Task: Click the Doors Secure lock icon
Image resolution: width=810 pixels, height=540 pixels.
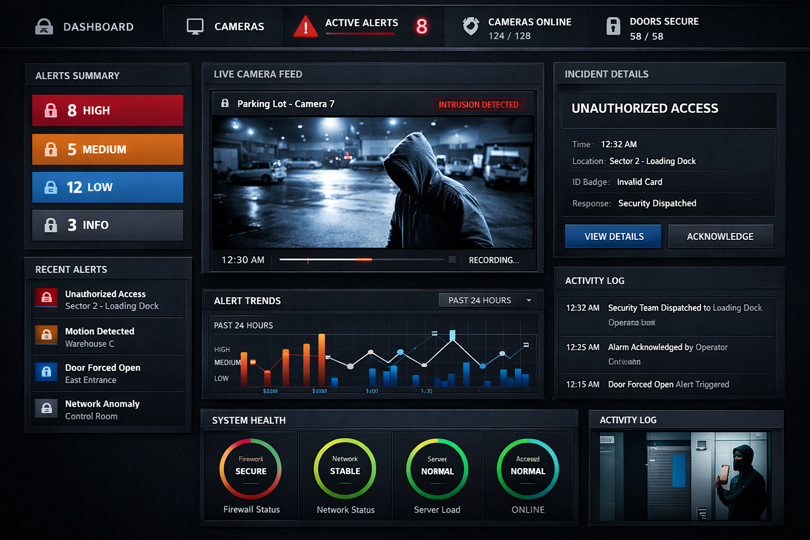Action: click(x=613, y=26)
